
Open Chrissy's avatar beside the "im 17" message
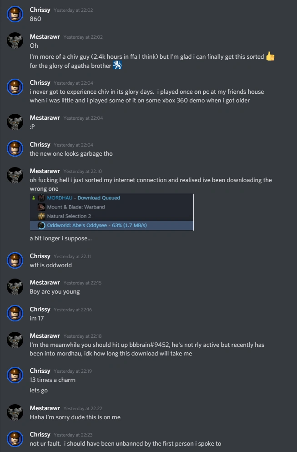[x=15, y=314]
